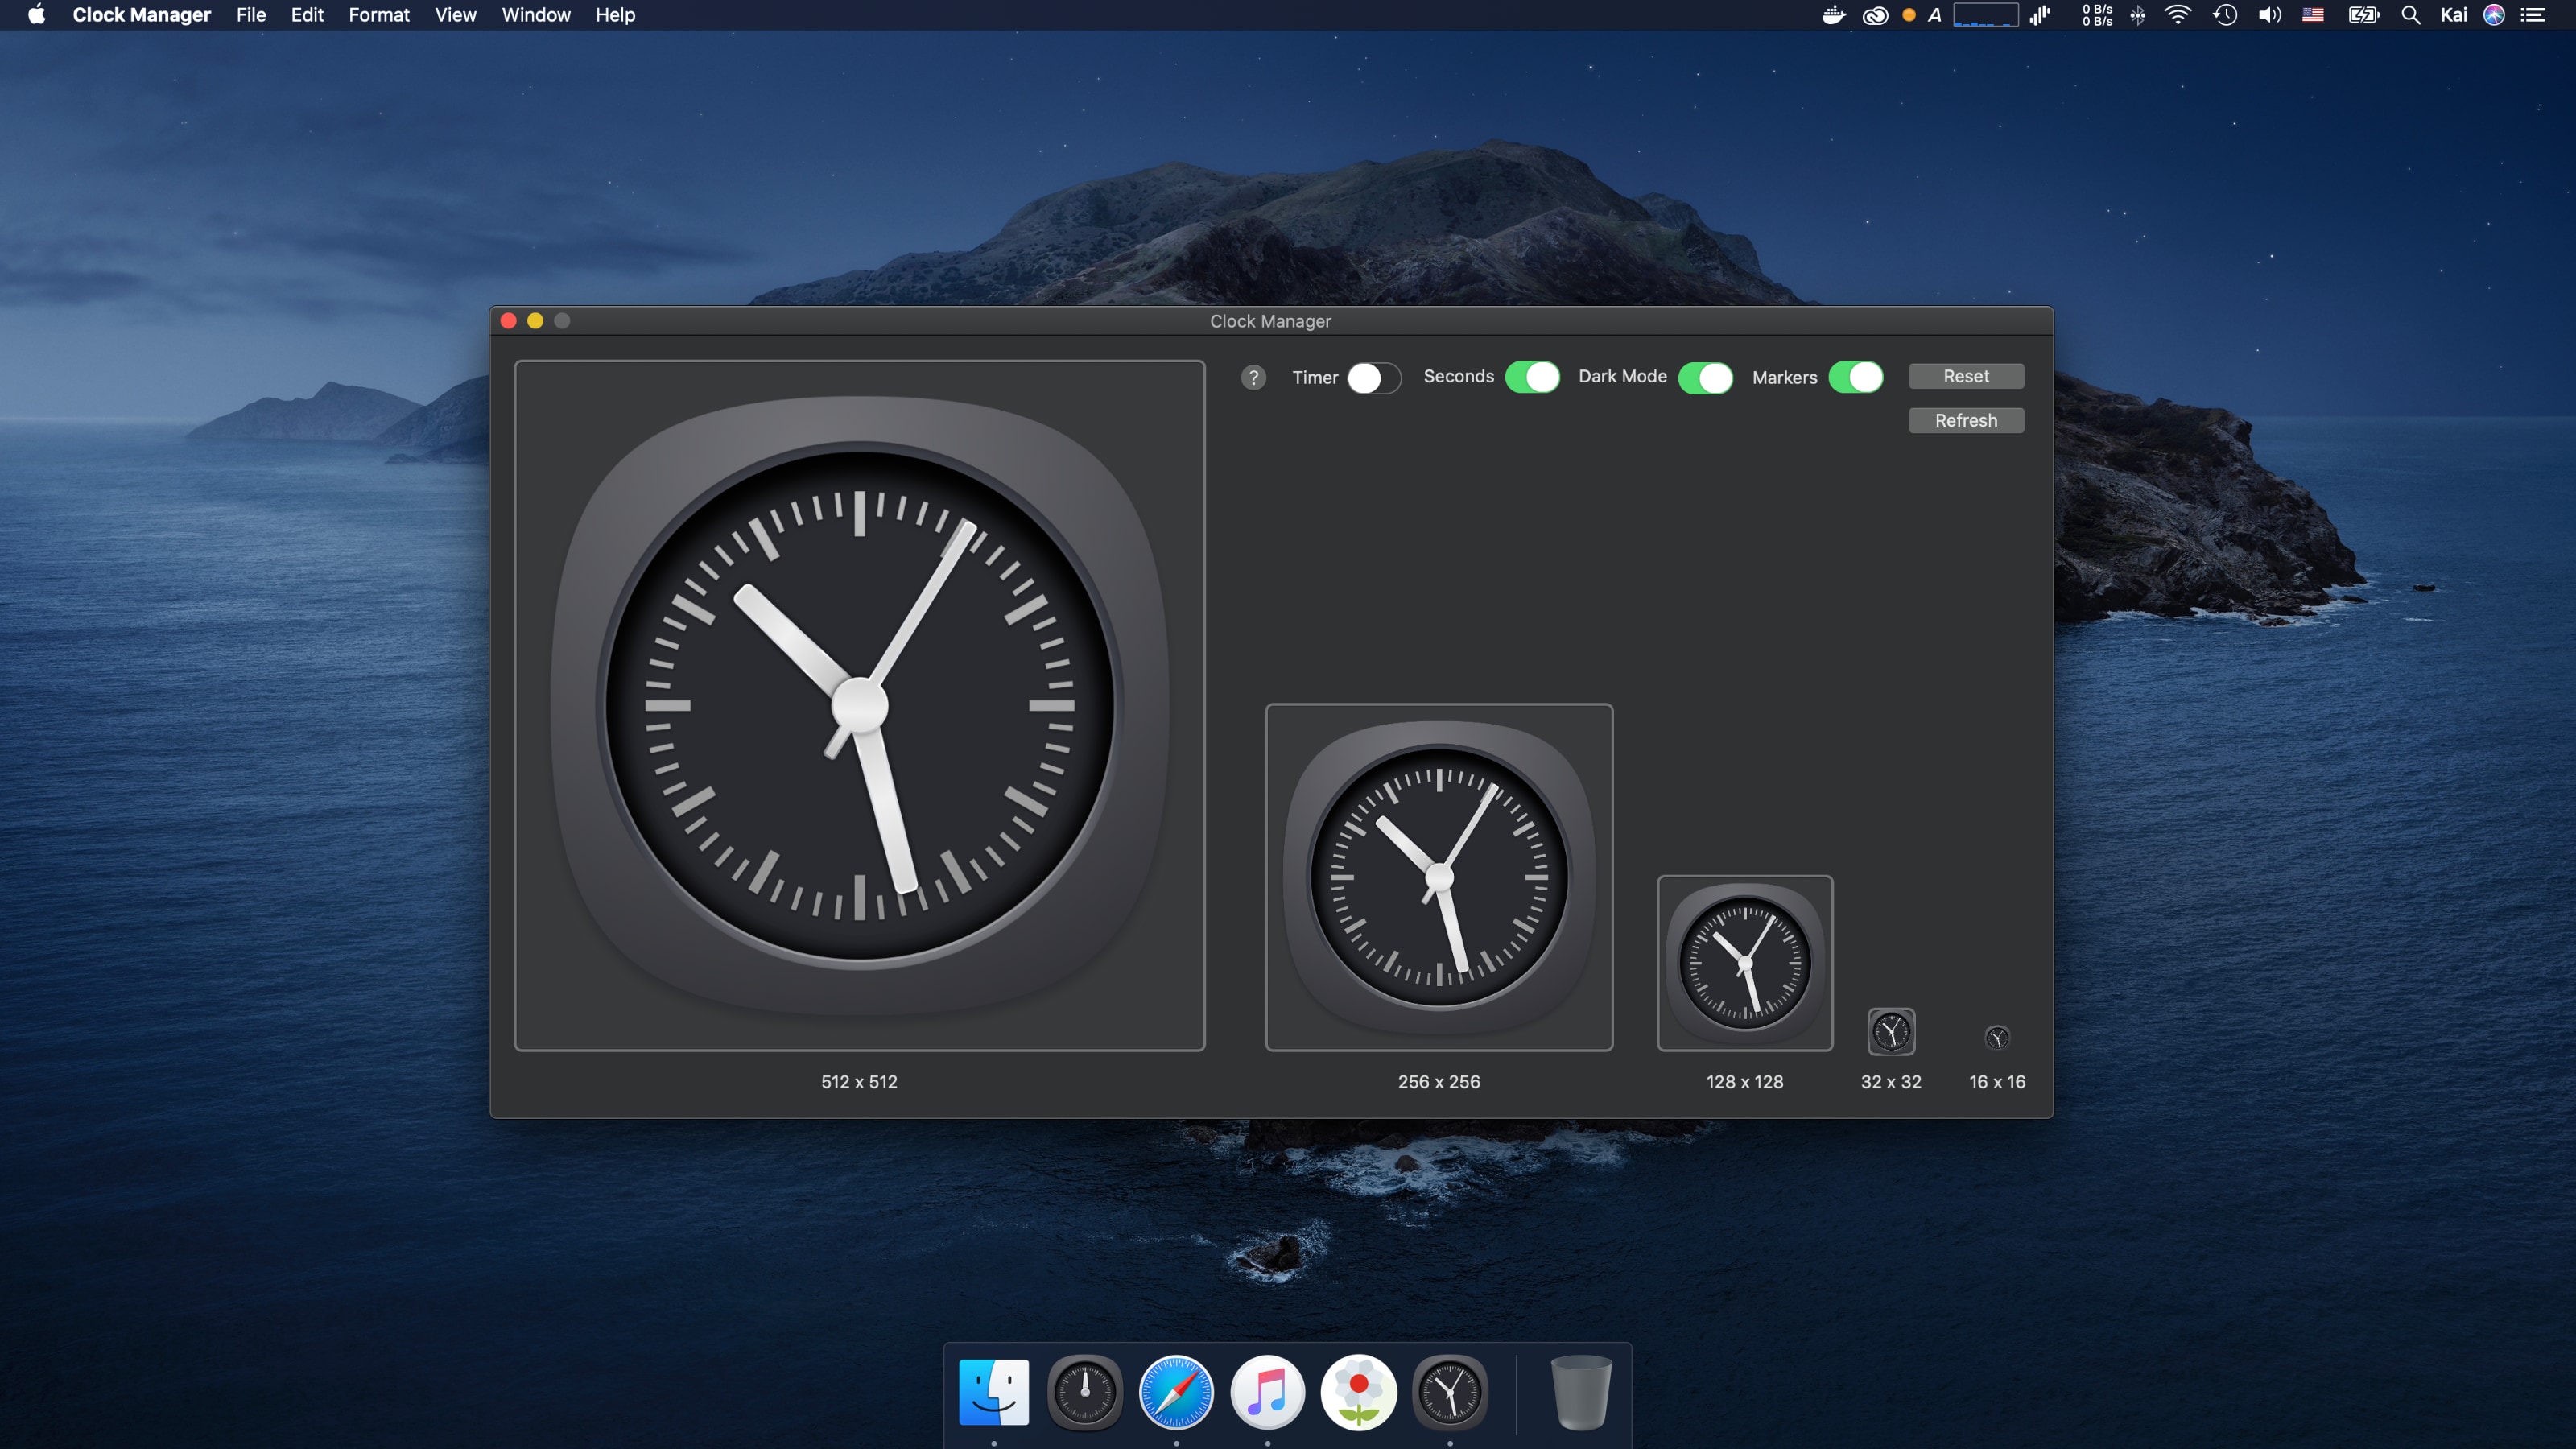
Task: Open the US flag input source menu
Action: click(x=2313, y=15)
